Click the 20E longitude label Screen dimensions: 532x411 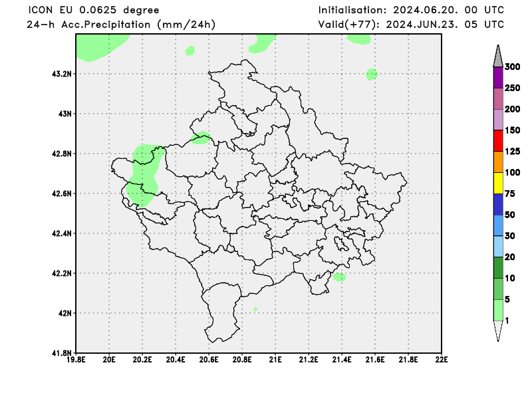(109, 359)
